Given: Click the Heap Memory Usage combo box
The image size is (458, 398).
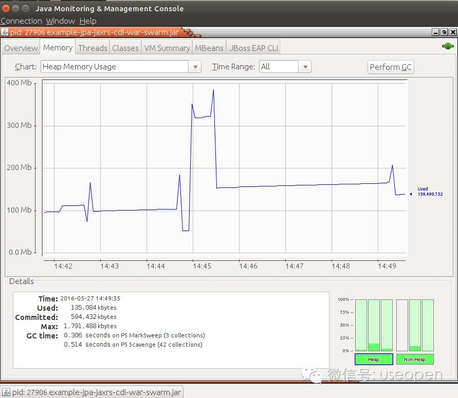Looking at the screenshot, I should click(121, 67).
